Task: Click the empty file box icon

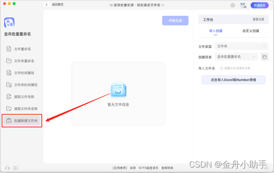Action: [x=118, y=90]
